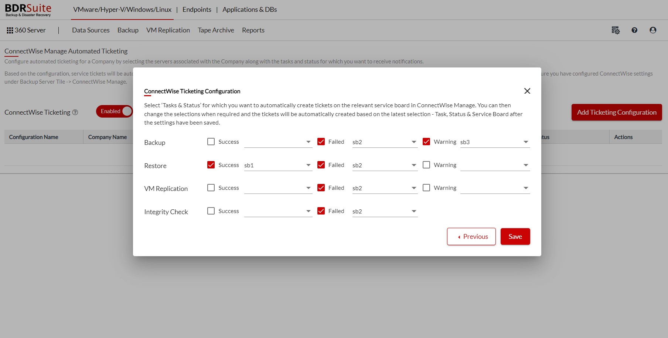The height and width of the screenshot is (338, 668).
Task: Open the 360 Server apps grid icon
Action: click(x=10, y=30)
